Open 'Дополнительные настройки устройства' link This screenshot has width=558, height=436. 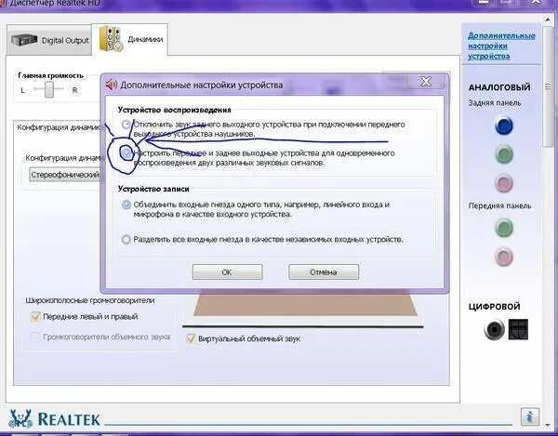click(501, 46)
